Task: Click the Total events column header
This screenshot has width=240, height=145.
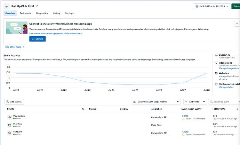Action: point(219,109)
